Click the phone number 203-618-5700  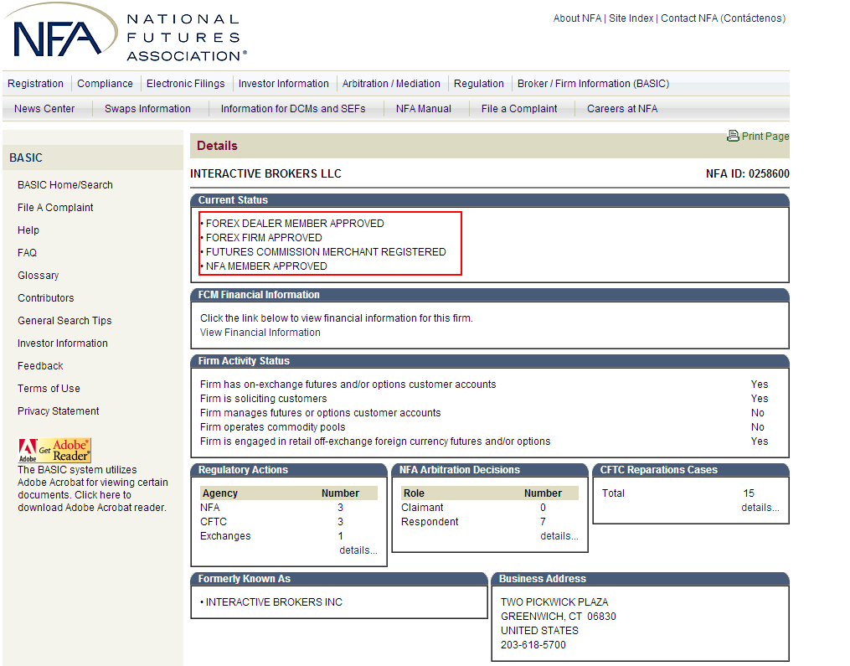533,645
